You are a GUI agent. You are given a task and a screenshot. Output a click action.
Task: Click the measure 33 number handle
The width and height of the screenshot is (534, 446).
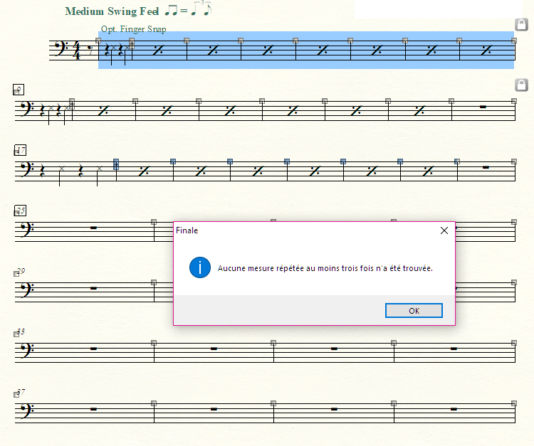pyautogui.click(x=16, y=334)
